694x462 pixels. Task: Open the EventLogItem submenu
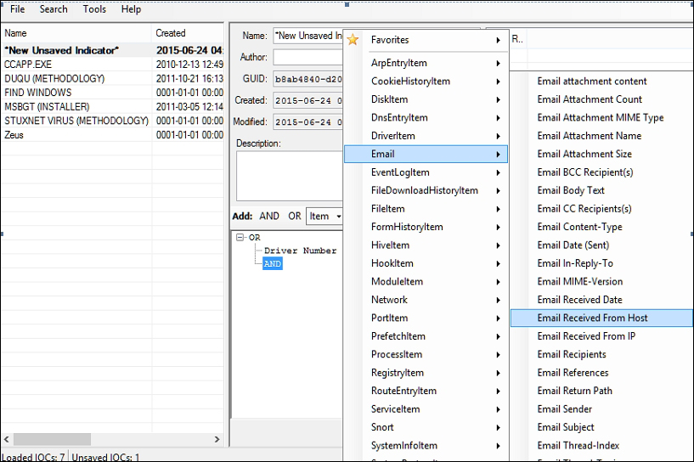point(426,172)
